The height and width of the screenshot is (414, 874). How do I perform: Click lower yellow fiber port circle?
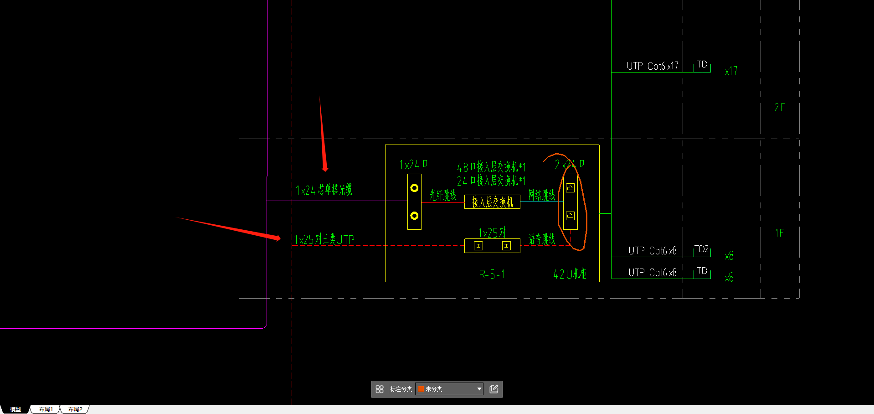414,216
